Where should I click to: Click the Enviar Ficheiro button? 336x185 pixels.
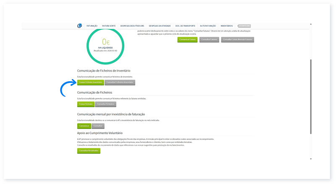pyautogui.click(x=86, y=104)
